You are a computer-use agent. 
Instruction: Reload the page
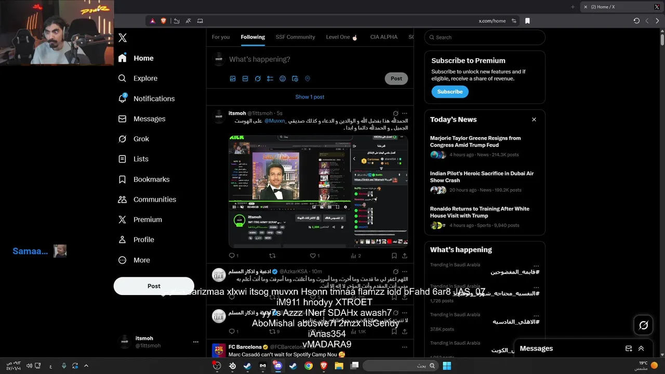636,21
